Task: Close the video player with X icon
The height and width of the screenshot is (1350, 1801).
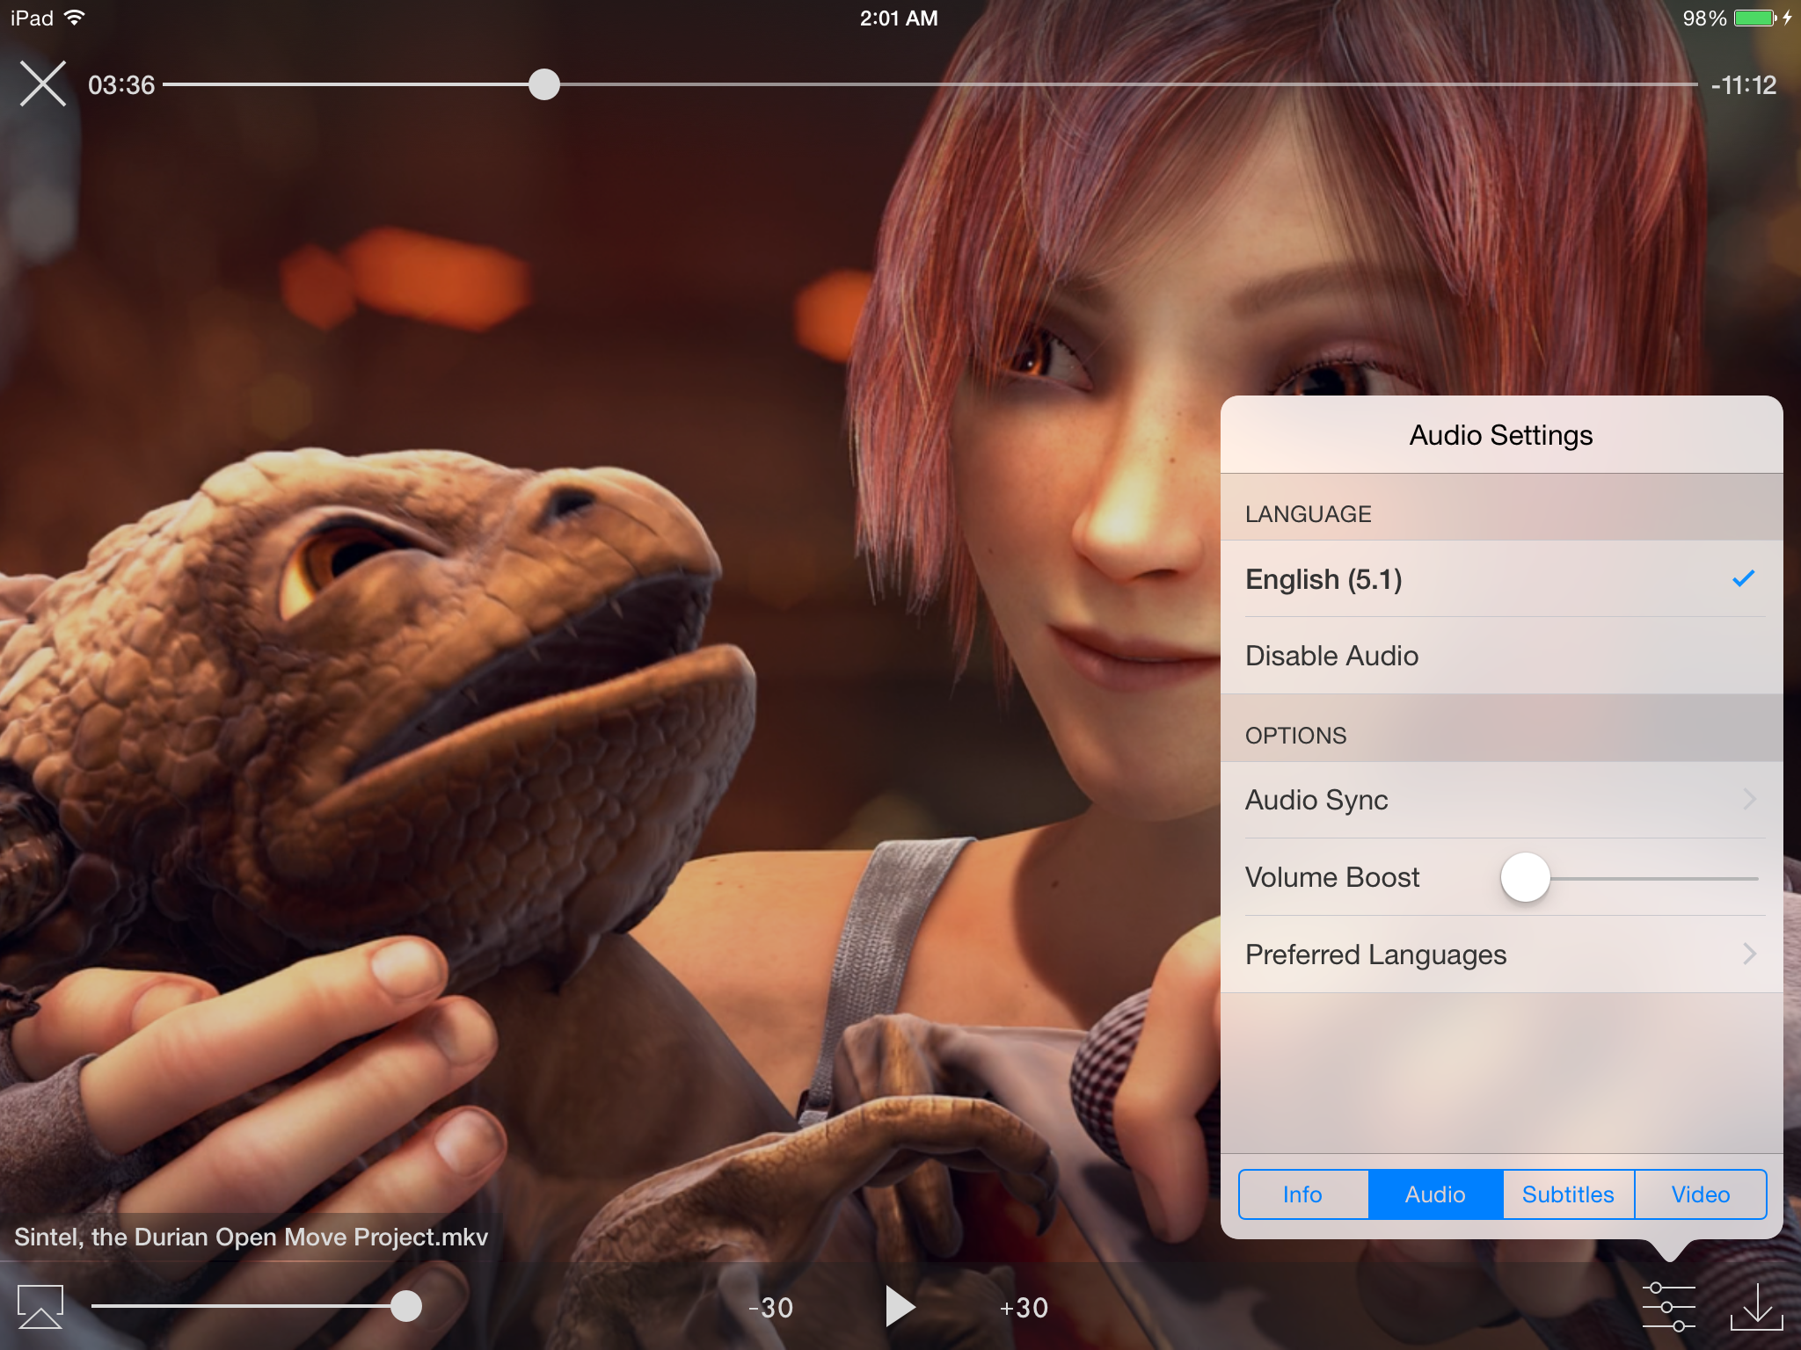Action: click(x=42, y=84)
